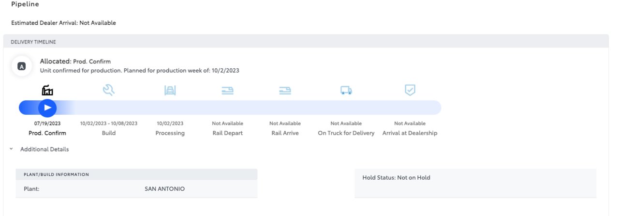The height and width of the screenshot is (216, 618).
Task: Click the Delivery Timeline header bar
Action: click(x=306, y=42)
